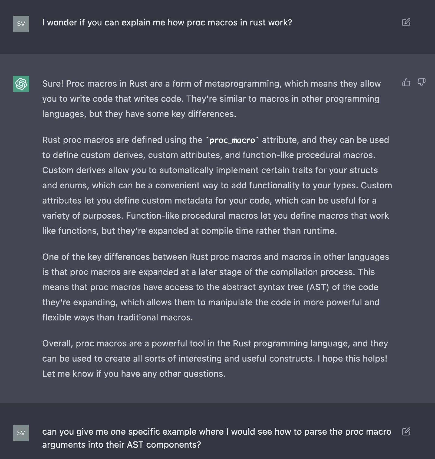Click the ChatGPT logo avatar
The width and height of the screenshot is (435, 459).
(x=21, y=84)
